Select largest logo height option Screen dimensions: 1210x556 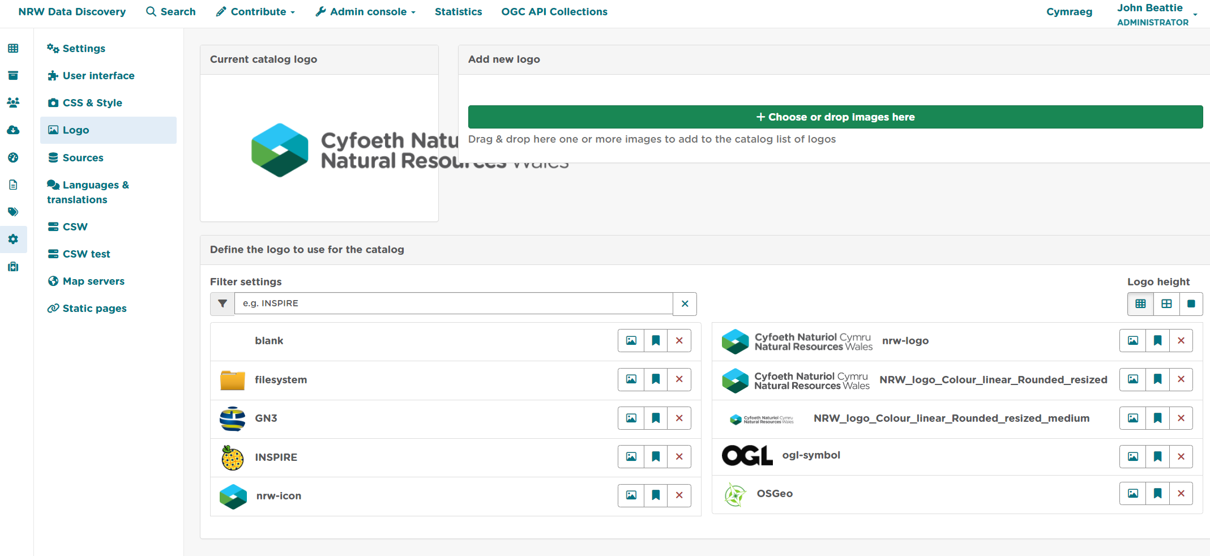pos(1191,304)
